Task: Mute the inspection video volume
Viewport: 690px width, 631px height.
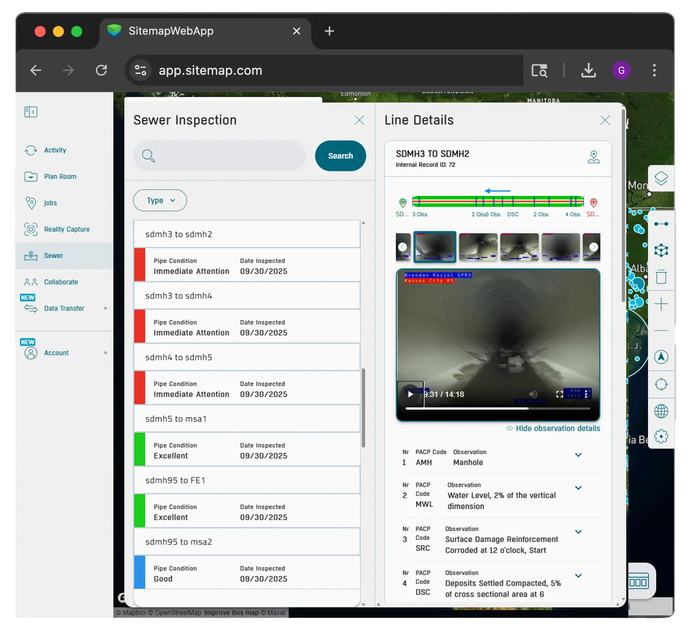Action: pos(533,394)
